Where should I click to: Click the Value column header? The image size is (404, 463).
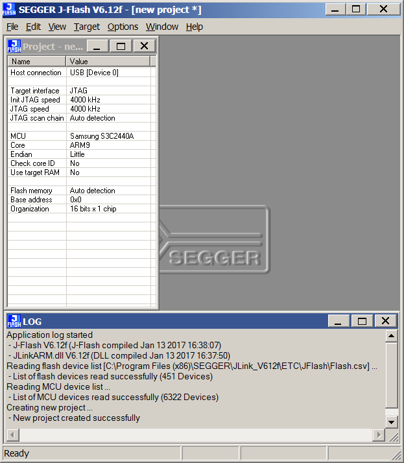[x=108, y=62]
